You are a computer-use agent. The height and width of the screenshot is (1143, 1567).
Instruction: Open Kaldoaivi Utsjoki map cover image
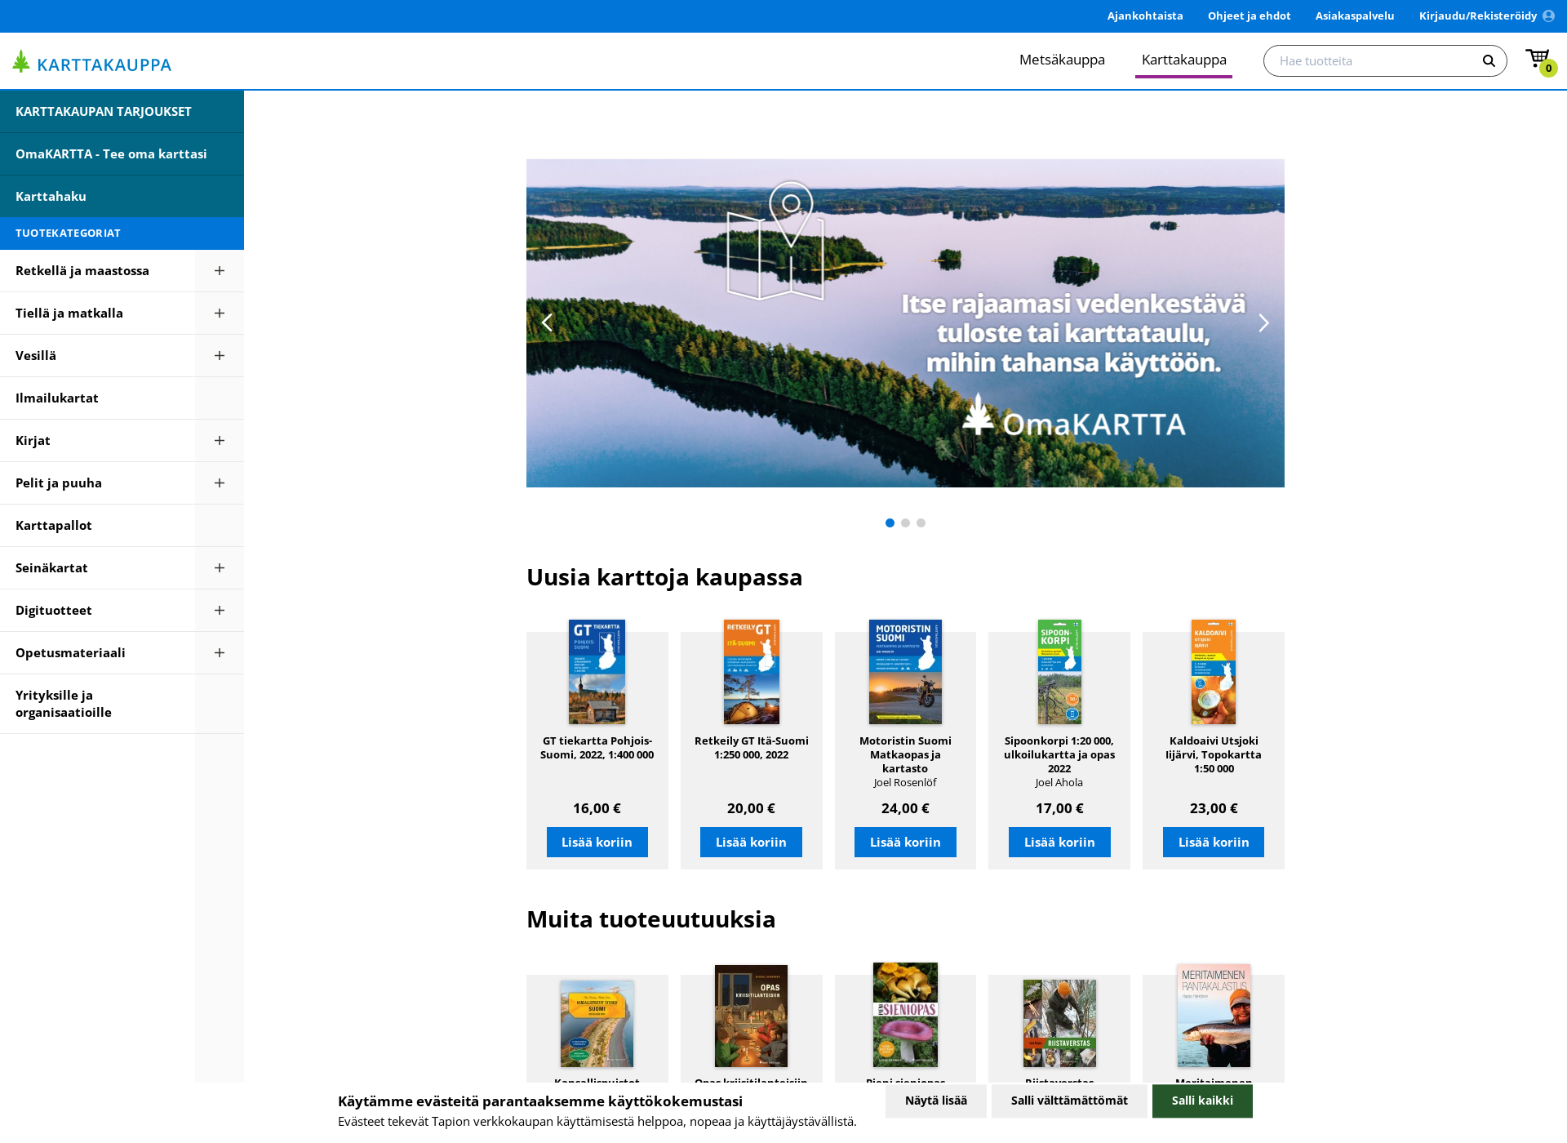(x=1214, y=672)
